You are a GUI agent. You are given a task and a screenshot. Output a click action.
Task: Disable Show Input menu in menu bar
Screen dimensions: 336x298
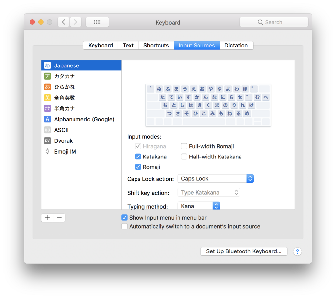coord(124,218)
